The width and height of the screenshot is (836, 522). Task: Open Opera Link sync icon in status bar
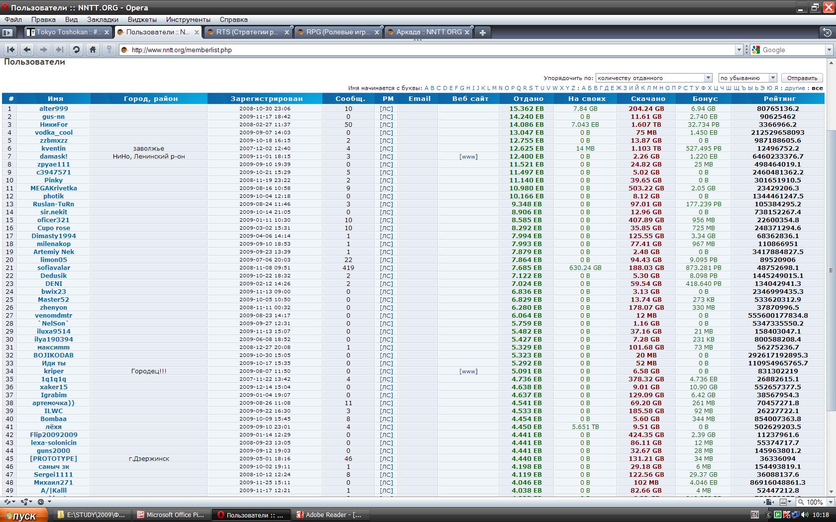(7, 502)
